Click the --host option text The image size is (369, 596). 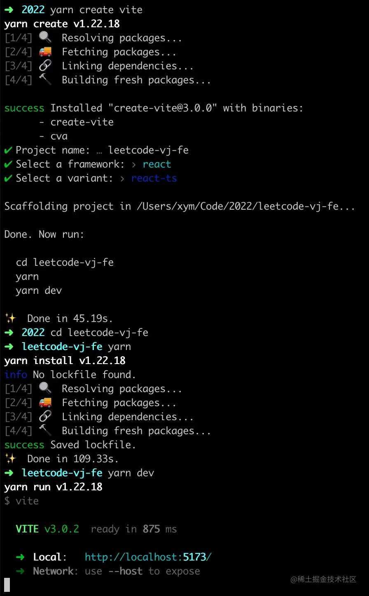(x=126, y=571)
